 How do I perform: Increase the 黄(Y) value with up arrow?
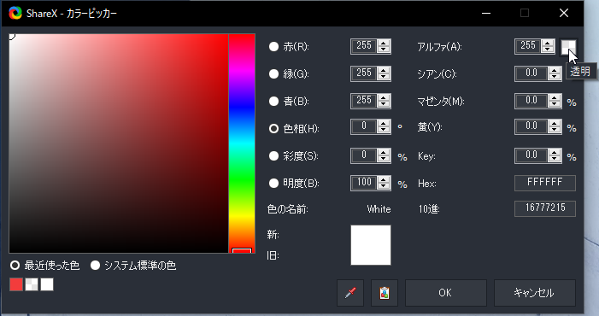click(555, 124)
